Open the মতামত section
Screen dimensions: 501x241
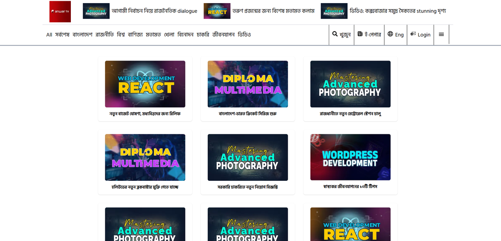coord(153,34)
